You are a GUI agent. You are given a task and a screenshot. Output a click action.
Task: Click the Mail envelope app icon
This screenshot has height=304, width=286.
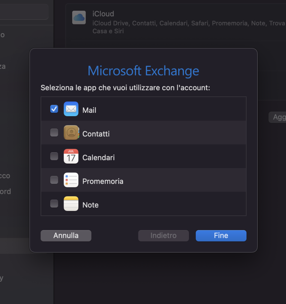[x=71, y=109]
